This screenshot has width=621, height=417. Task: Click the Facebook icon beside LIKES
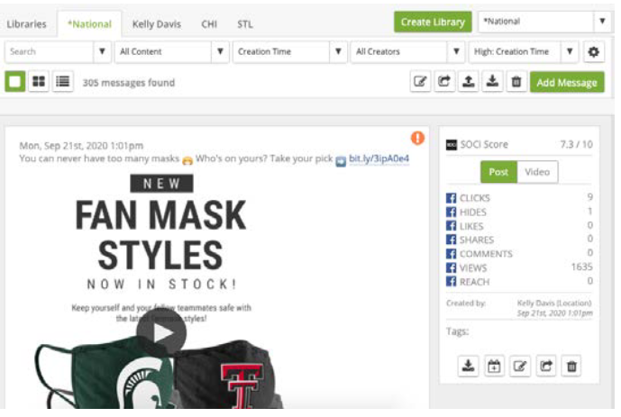(x=451, y=226)
